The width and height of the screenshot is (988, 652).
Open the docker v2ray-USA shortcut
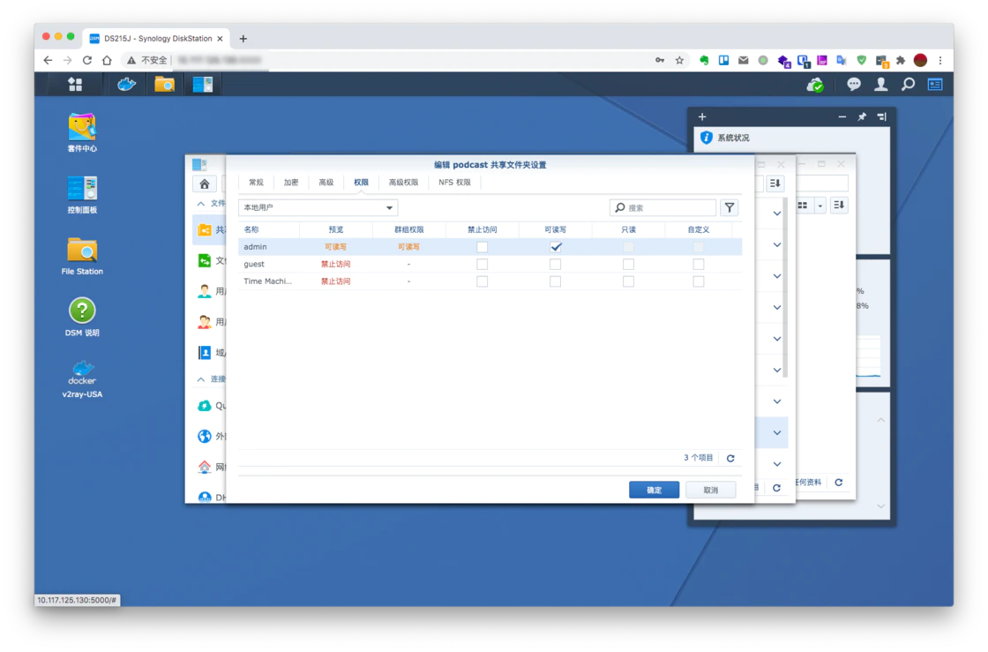click(x=82, y=373)
